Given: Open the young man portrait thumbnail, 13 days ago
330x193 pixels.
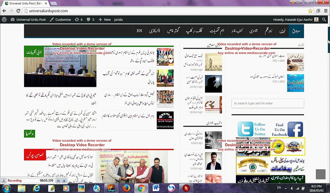Looking at the screenshot, I should click(213, 161).
